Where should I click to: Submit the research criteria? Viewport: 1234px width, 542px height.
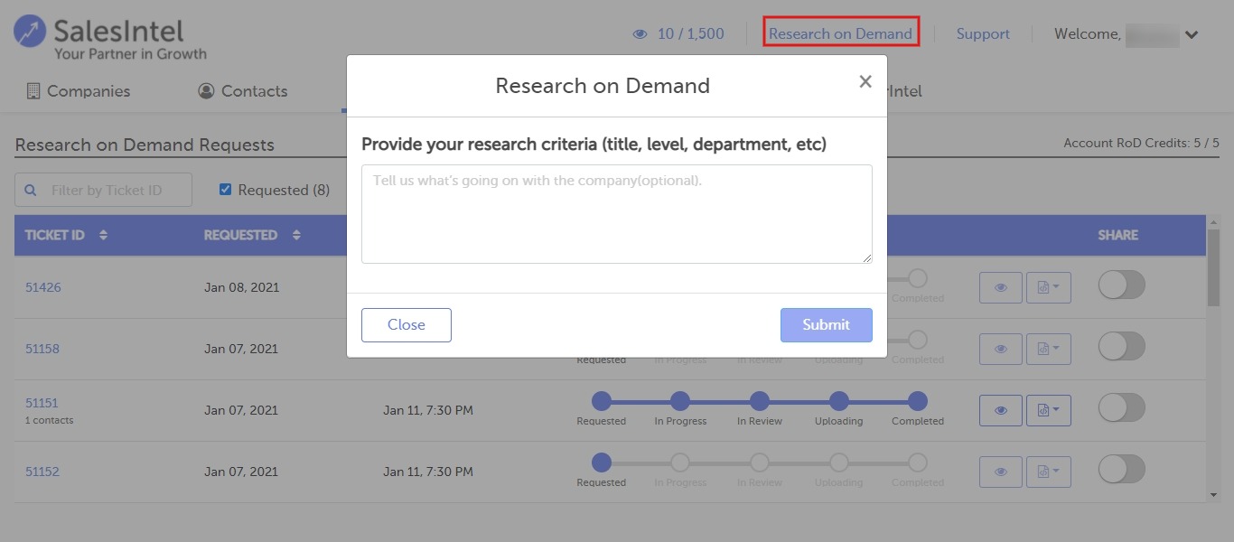coord(827,325)
